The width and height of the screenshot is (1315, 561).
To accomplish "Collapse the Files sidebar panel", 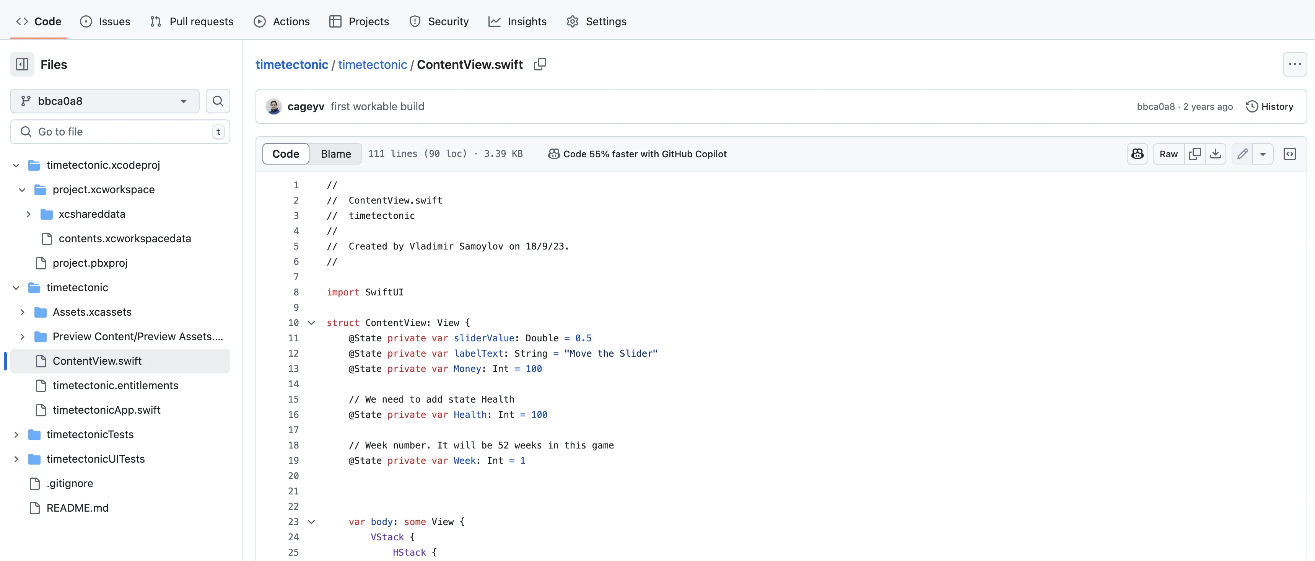I will [x=21, y=64].
